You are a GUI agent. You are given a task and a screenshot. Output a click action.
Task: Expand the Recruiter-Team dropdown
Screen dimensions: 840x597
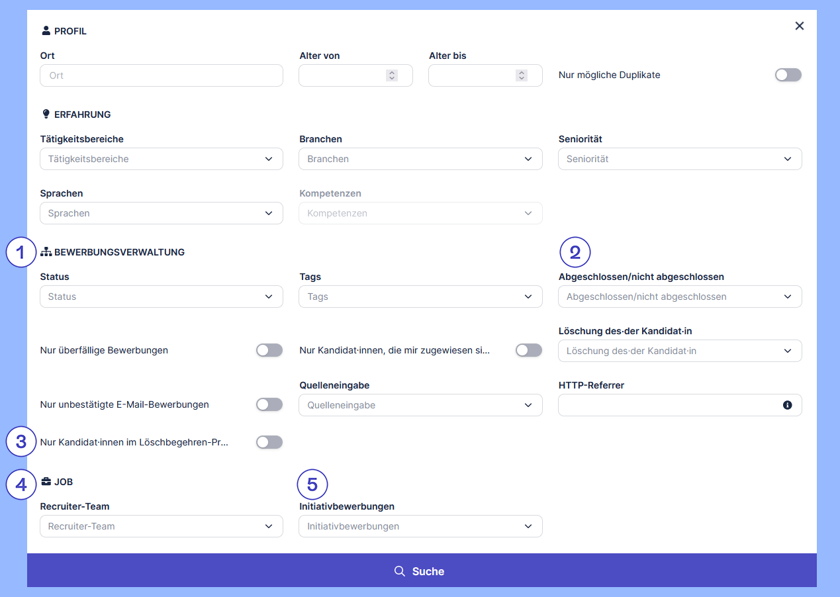pos(161,526)
